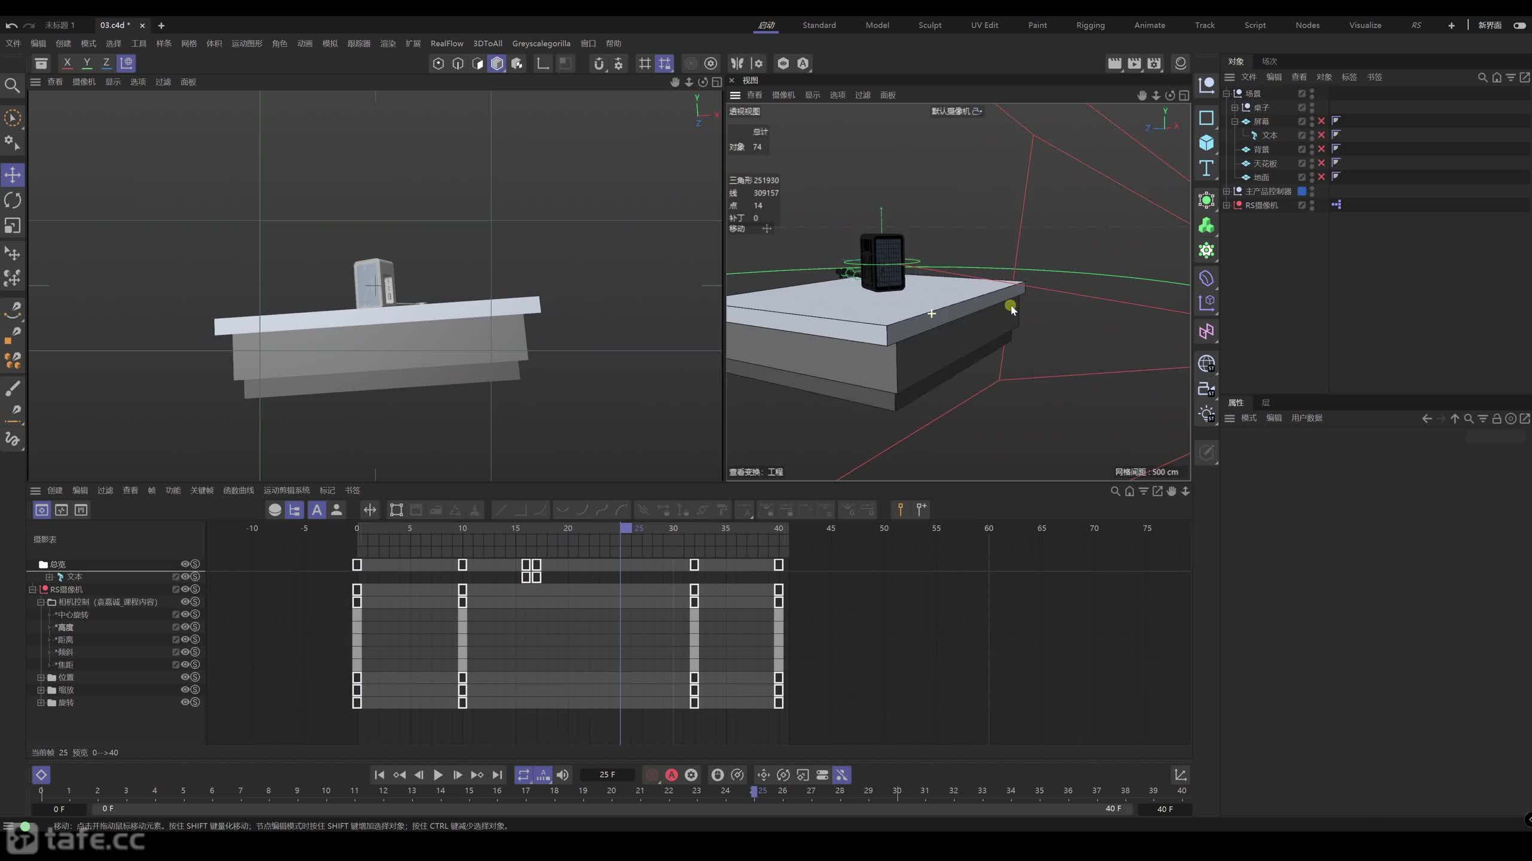This screenshot has width=1532, height=861.
Task: Click the Y axis lock icon
Action: coord(87,63)
